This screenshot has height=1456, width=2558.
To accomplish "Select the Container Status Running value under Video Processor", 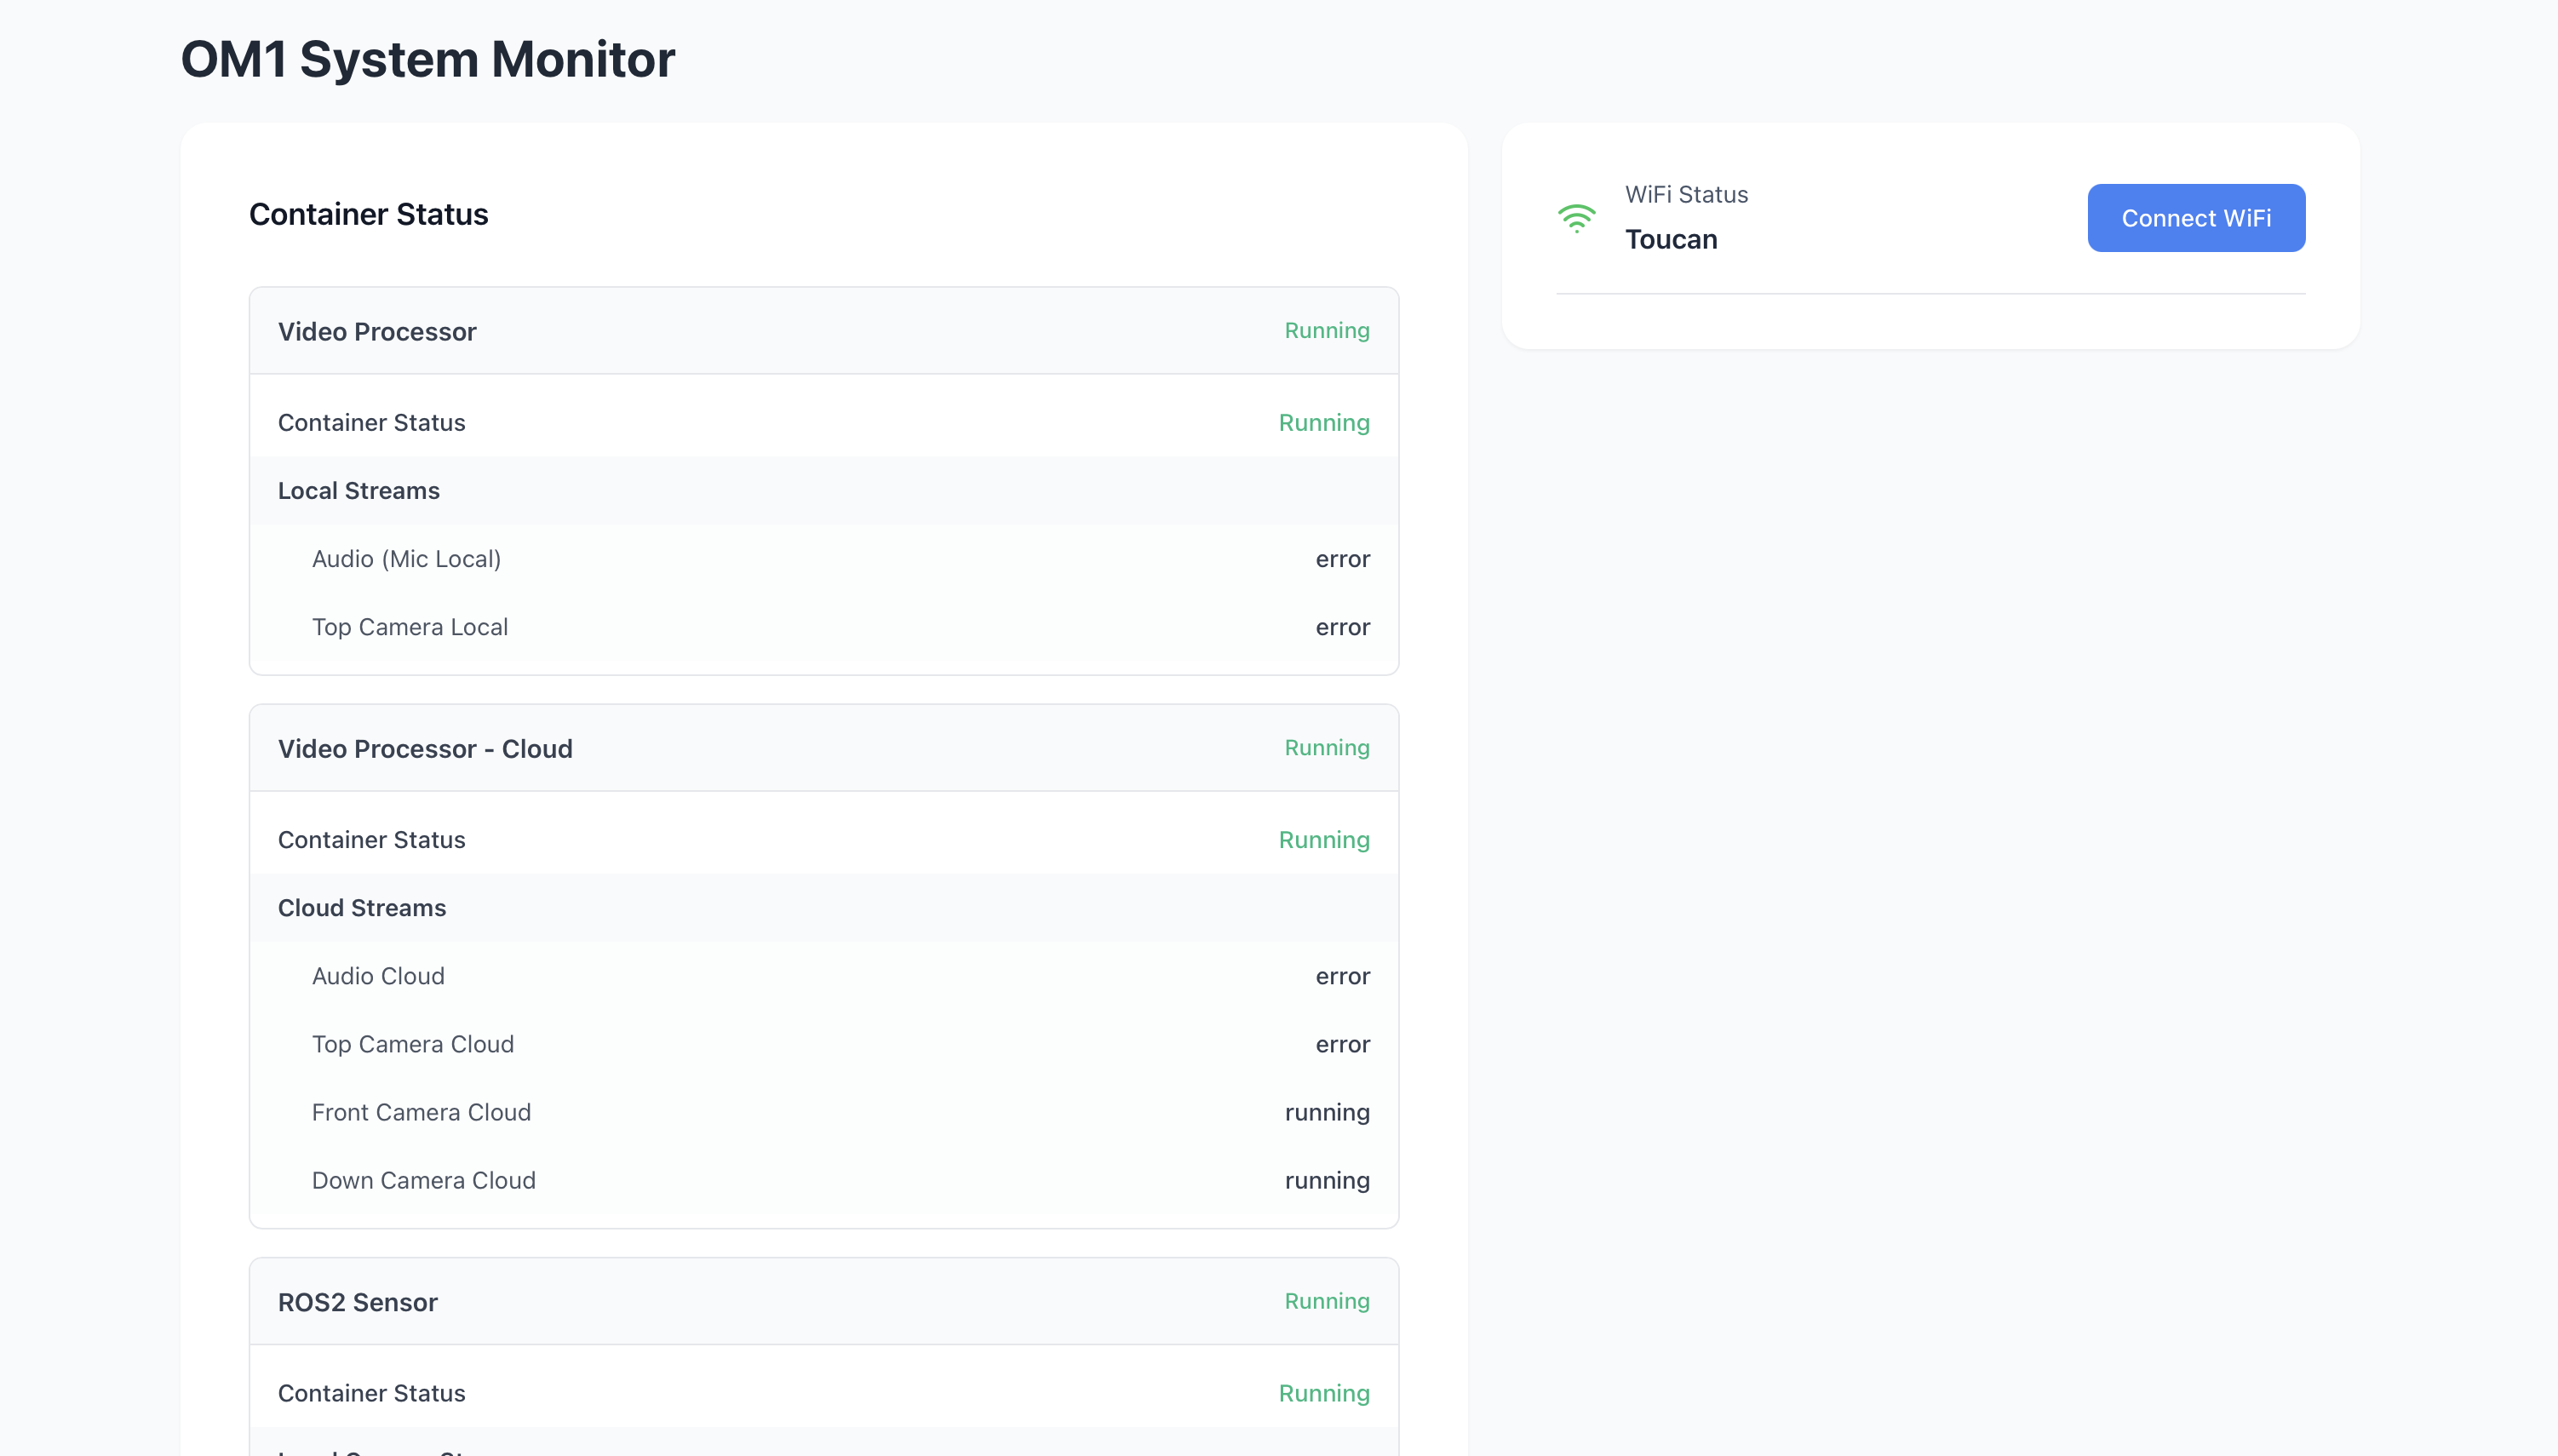I will coord(1324,422).
